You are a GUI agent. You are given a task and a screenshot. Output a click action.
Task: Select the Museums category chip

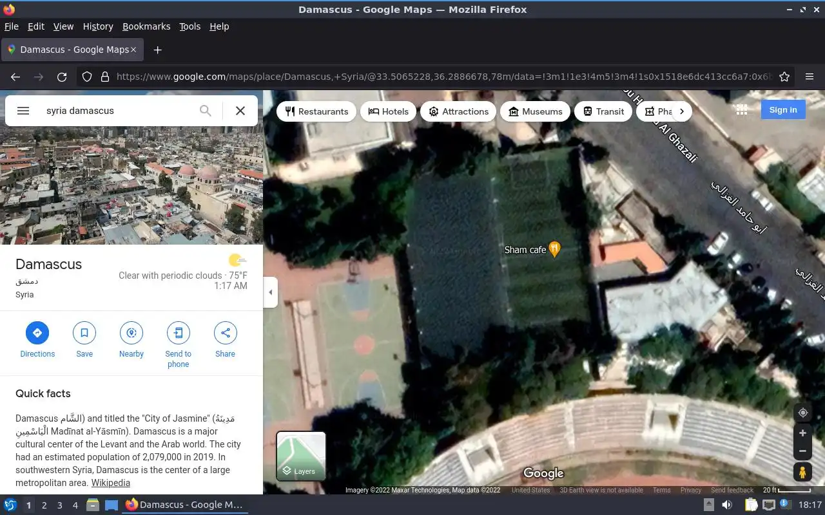(x=536, y=111)
